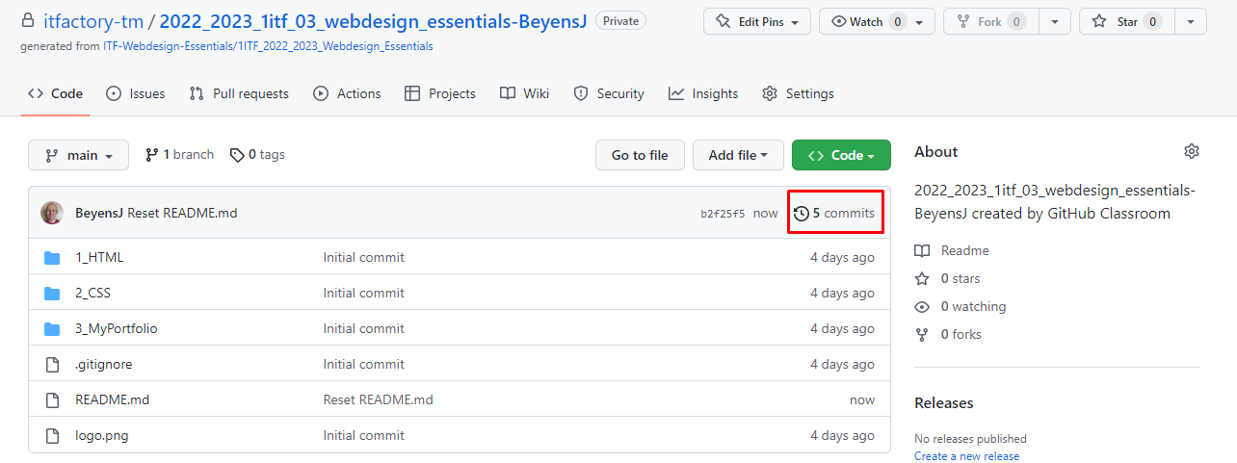This screenshot has width=1237, height=463.
Task: Click '4 days ago' on the .gitignore row
Action: point(842,364)
